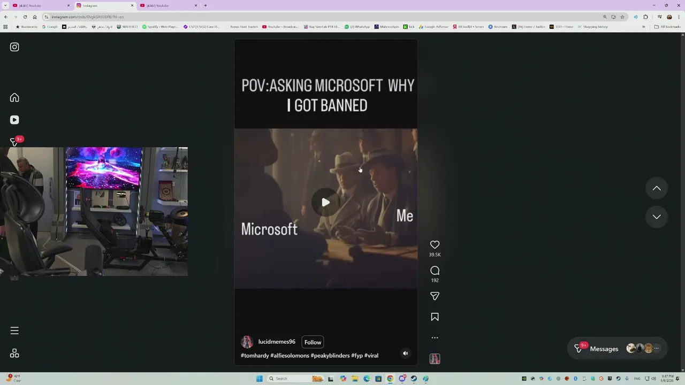Go to next reel with down arrow

pos(657,217)
